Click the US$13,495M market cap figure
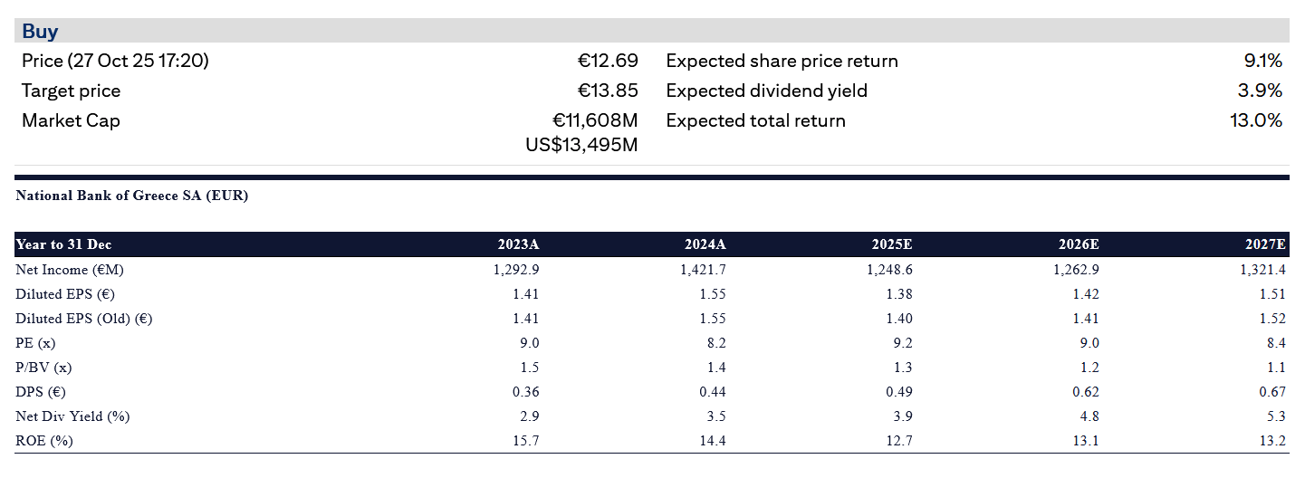This screenshot has height=478, width=1305. 581,145
